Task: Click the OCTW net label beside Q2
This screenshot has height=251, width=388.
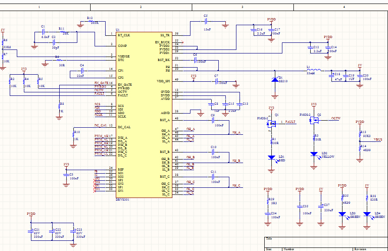Action: coord(336,118)
